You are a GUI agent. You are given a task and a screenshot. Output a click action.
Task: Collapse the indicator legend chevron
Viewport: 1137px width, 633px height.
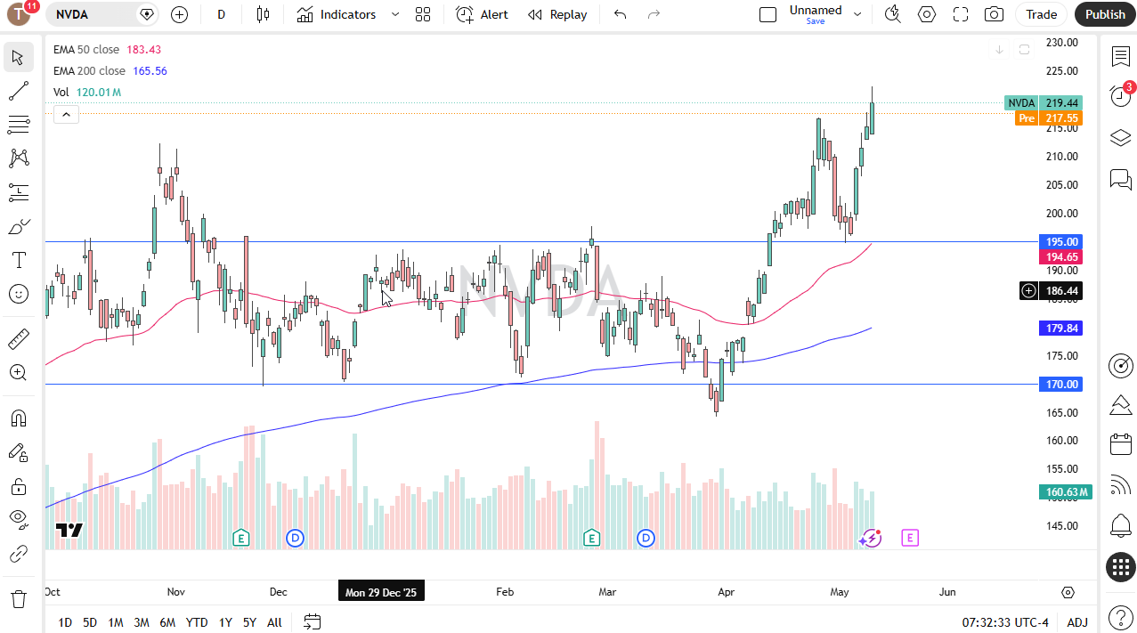coord(67,114)
